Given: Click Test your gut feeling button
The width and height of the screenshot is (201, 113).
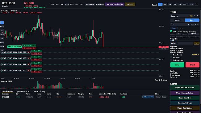Looking at the screenshot, I should [x=115, y=4].
